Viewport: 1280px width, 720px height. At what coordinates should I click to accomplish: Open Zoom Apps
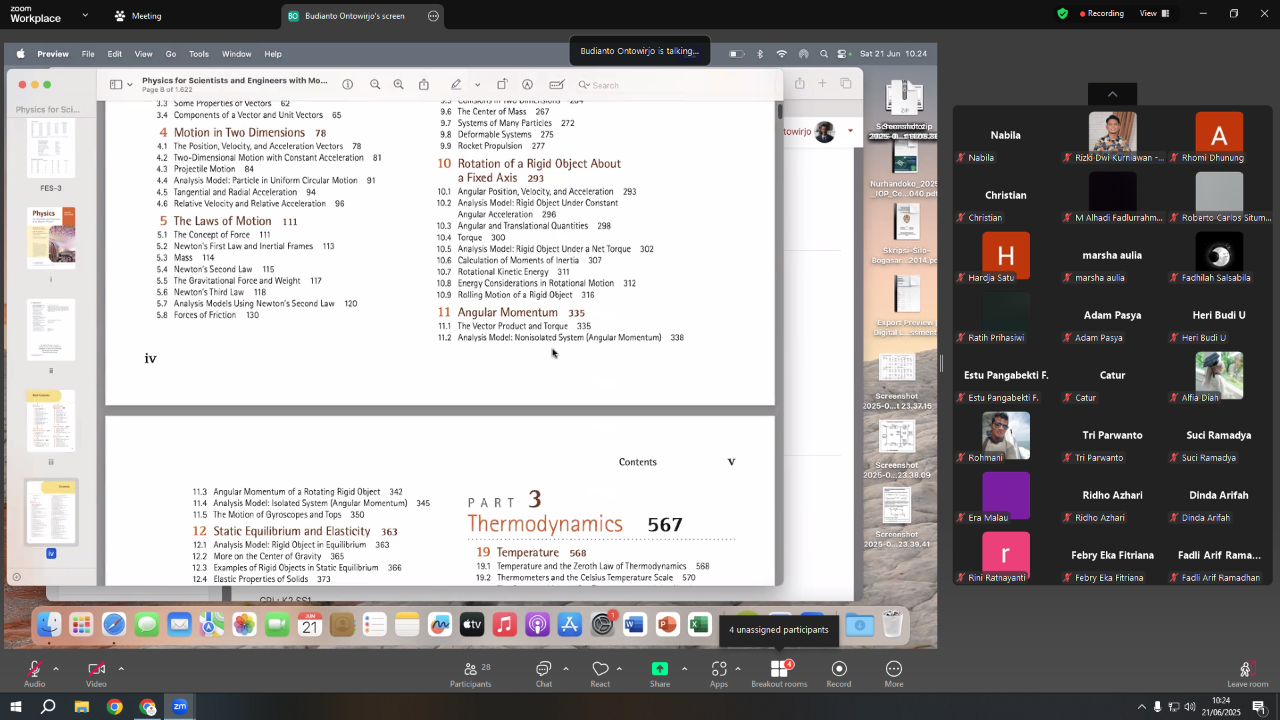[x=719, y=673]
